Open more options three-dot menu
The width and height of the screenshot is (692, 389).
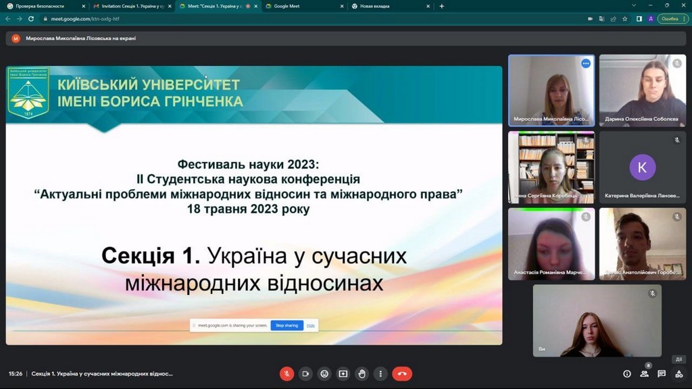[381, 373]
